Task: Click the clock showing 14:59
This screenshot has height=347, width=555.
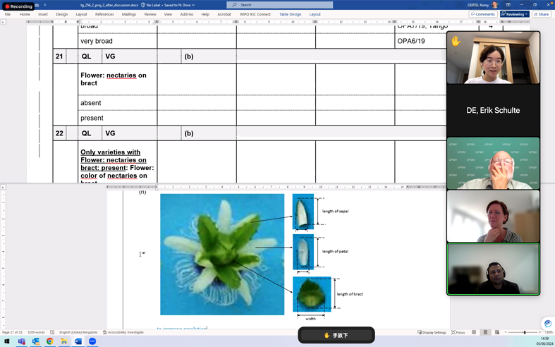Action: (544, 339)
